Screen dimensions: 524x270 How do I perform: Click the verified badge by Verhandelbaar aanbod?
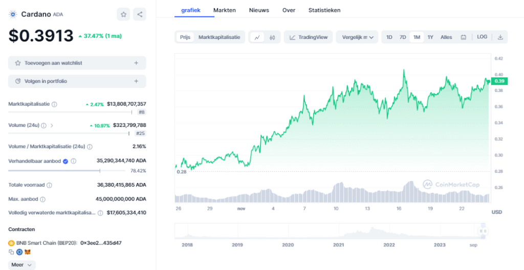point(65,161)
